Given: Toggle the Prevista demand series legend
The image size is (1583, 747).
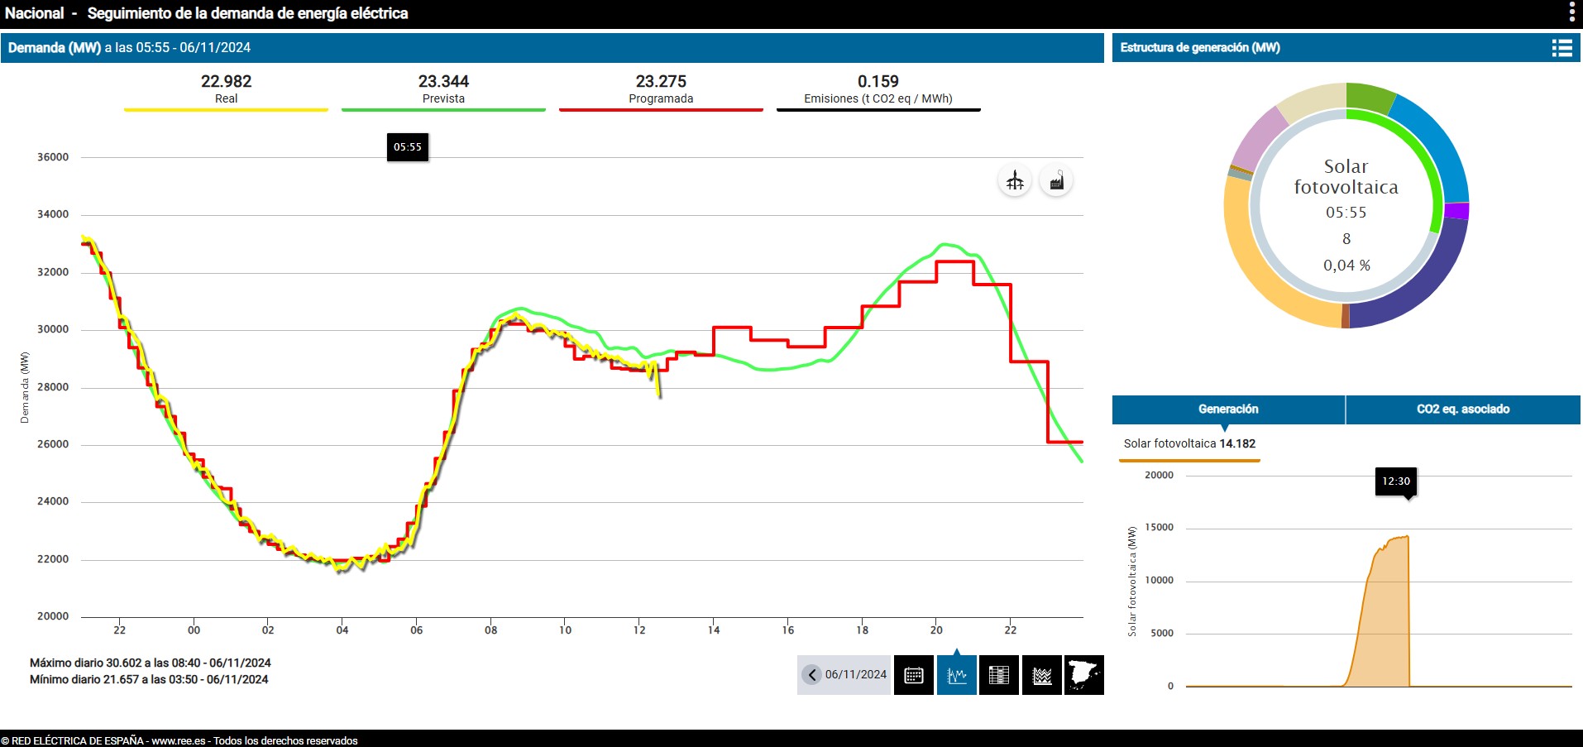Looking at the screenshot, I should tap(443, 91).
